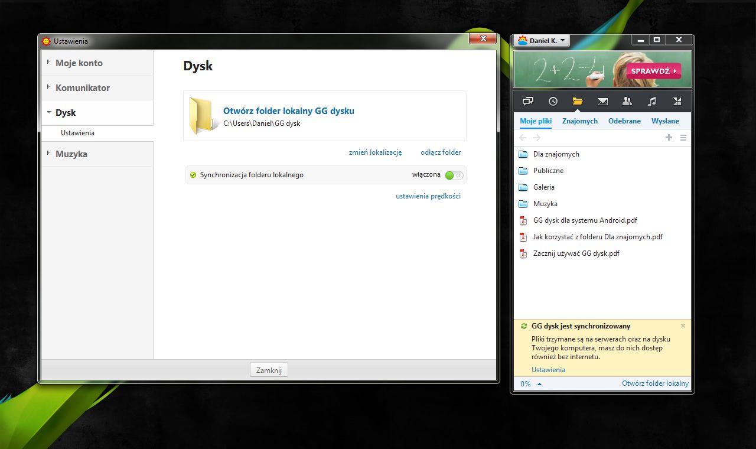Click the zmień lokalizację link
Image resolution: width=756 pixels, height=449 pixels.
(375, 152)
